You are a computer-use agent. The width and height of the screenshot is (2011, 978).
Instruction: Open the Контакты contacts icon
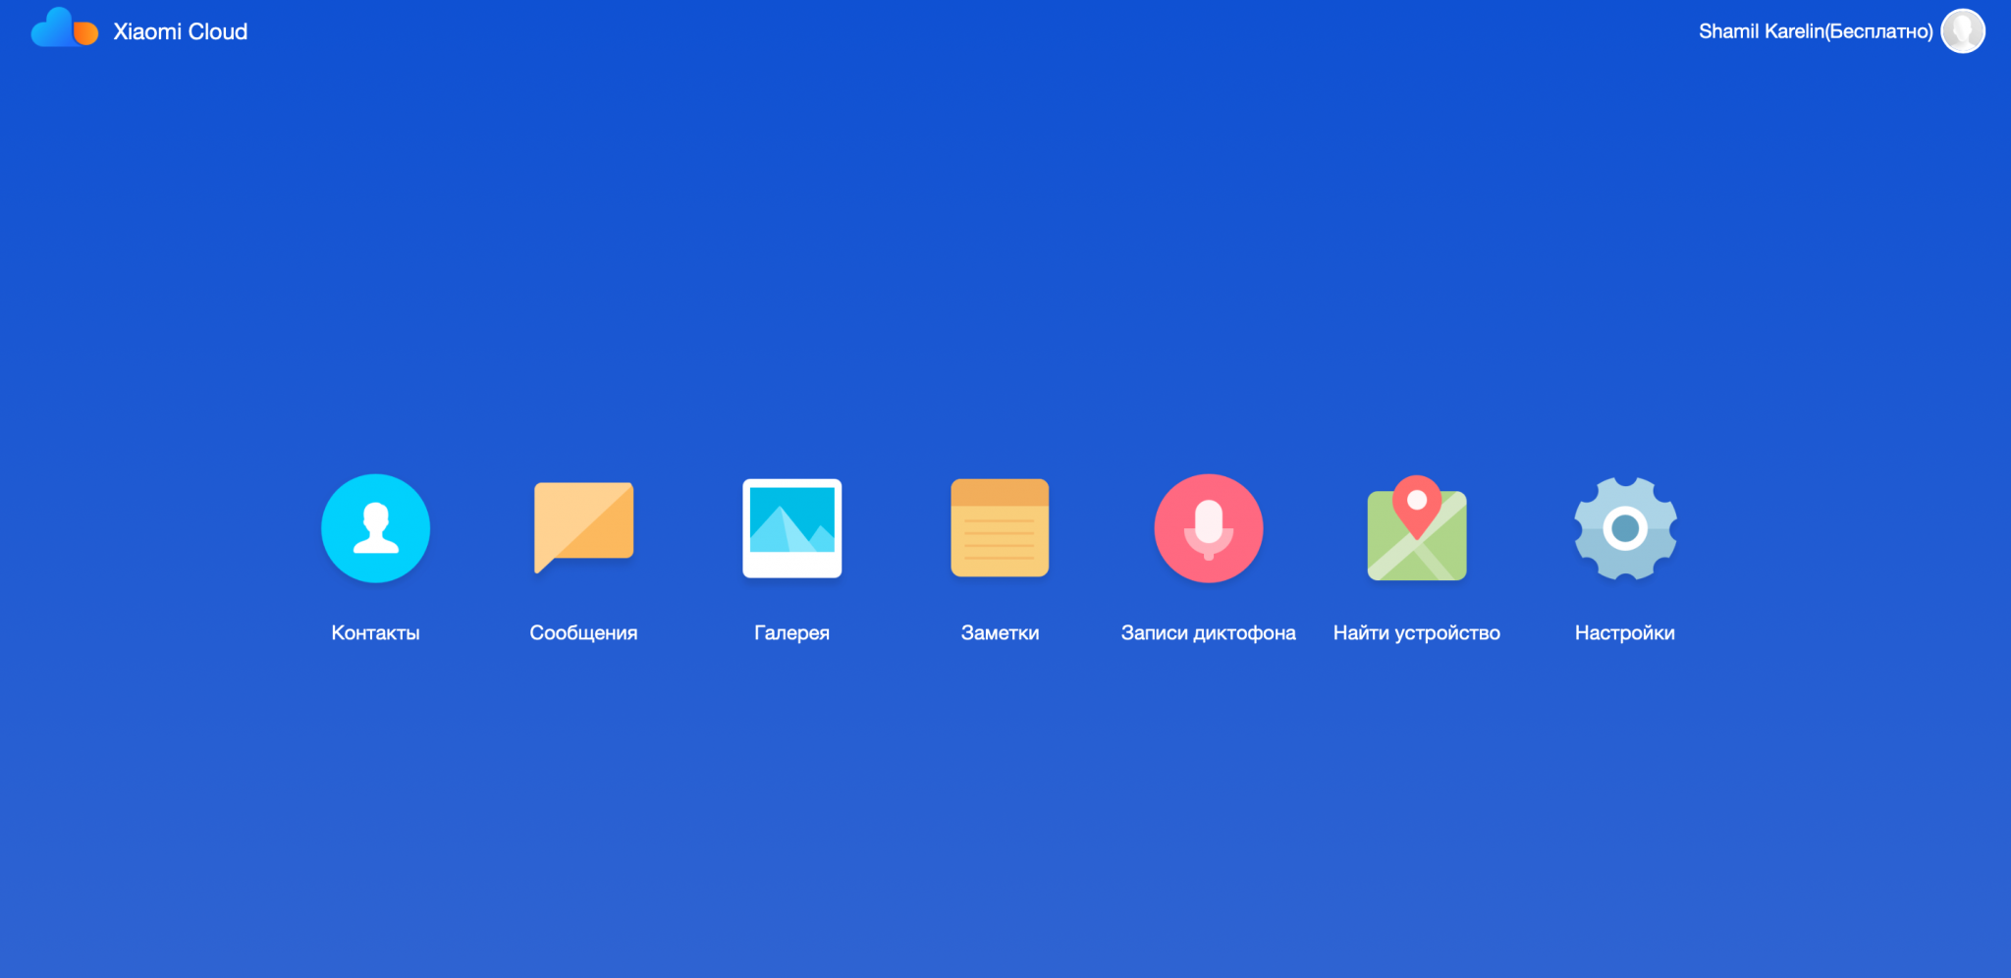375,528
